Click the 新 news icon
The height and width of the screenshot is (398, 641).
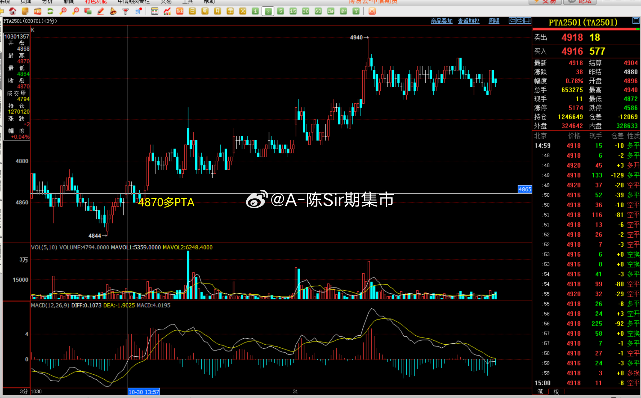(x=138, y=11)
